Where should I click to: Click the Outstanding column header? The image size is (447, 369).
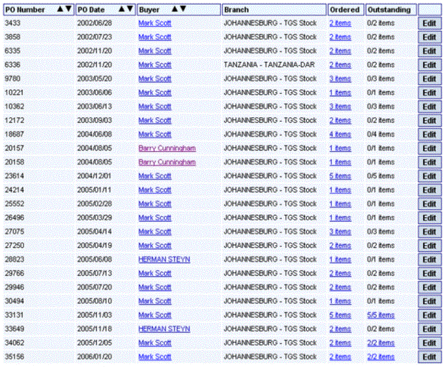[x=391, y=9]
